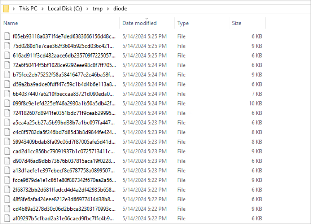Click file name 724182607d8941fe0351bdc71f9ceab29995...

[x=64, y=113]
